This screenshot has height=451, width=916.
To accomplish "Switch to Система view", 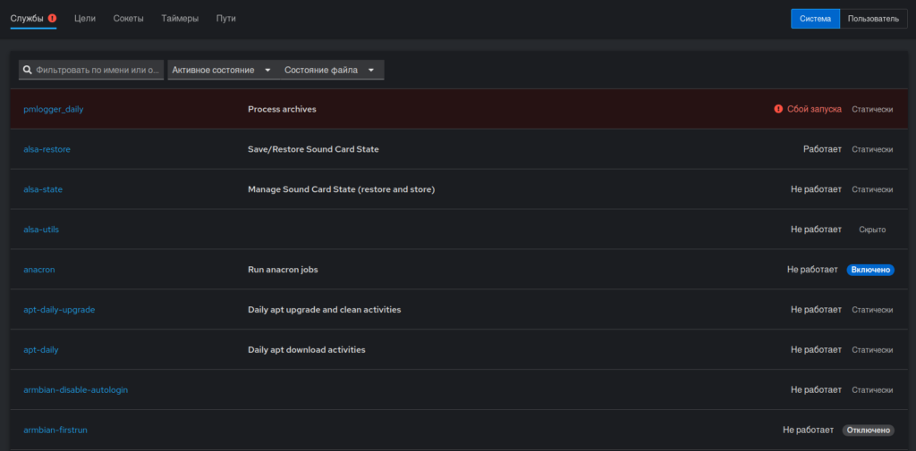I will [x=815, y=19].
